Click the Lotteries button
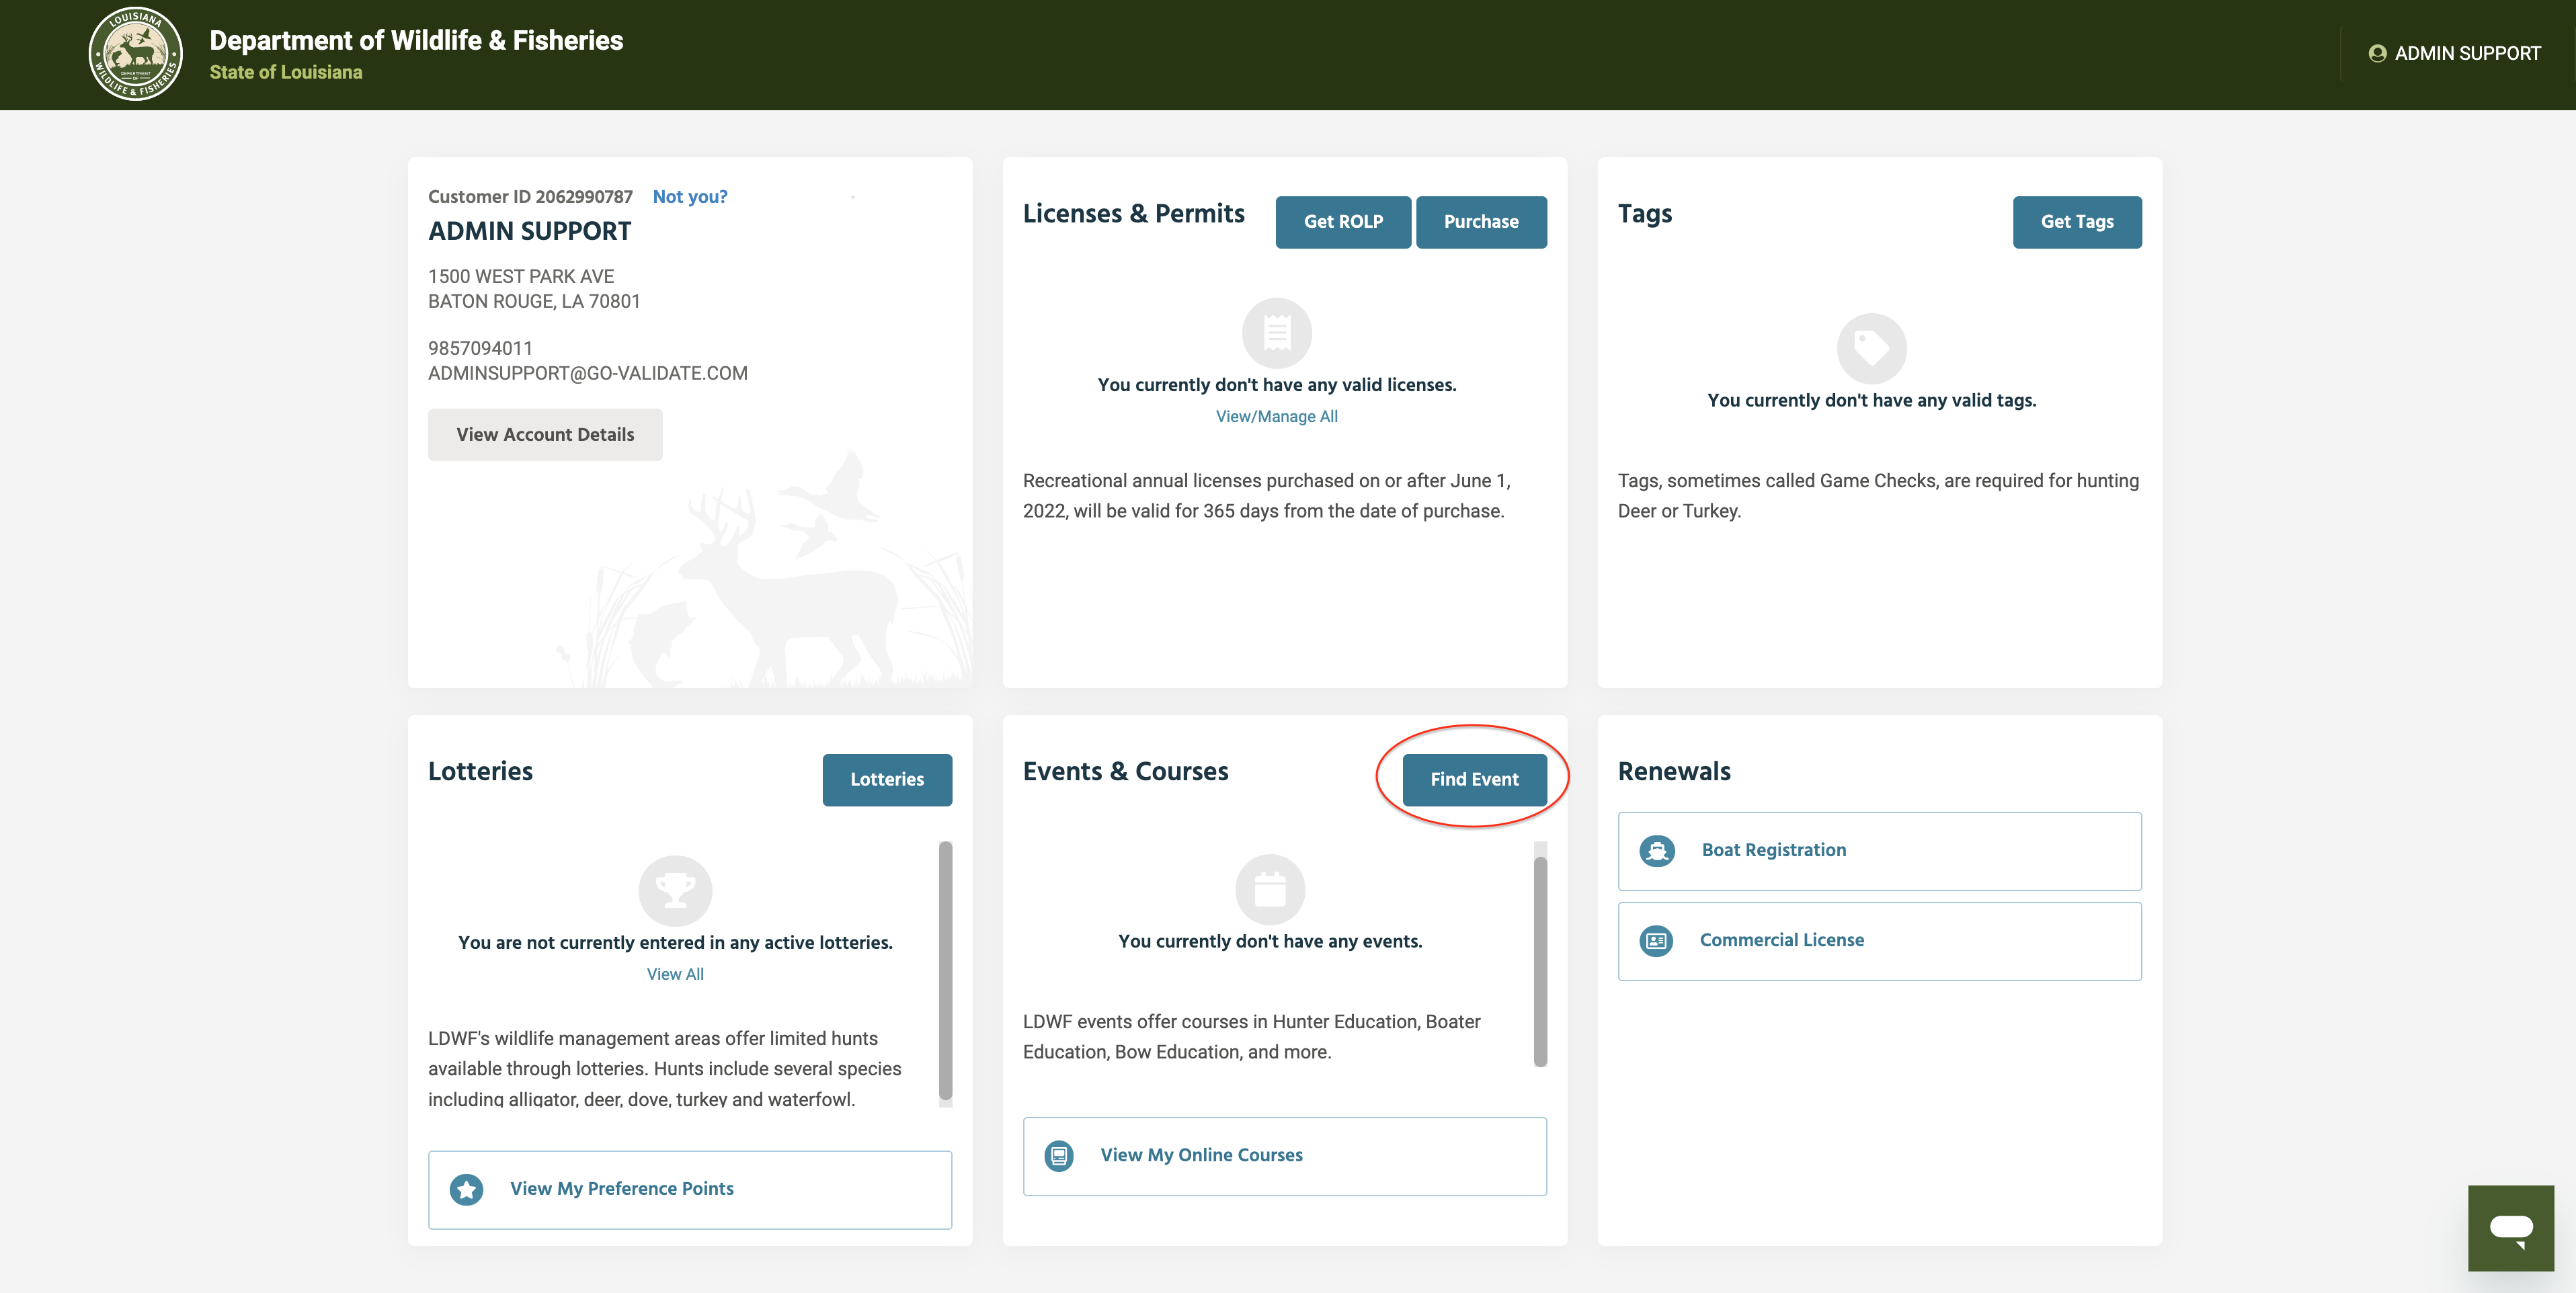Screen dimensions: 2576x1293 pyautogui.click(x=887, y=780)
